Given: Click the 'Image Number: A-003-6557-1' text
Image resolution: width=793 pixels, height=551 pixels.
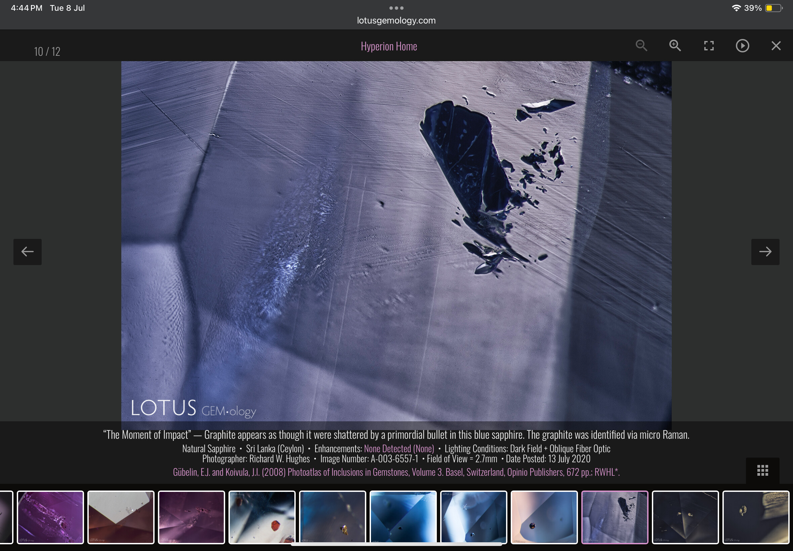Looking at the screenshot, I should (369, 459).
